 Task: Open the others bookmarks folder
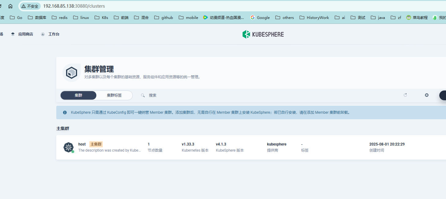point(284,17)
